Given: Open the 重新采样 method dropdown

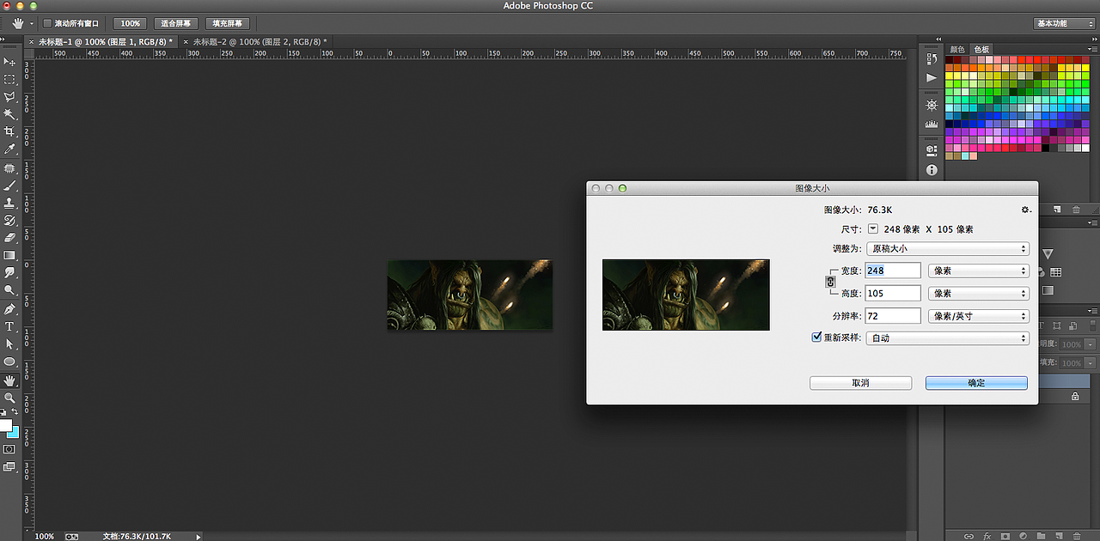Looking at the screenshot, I should tap(947, 338).
